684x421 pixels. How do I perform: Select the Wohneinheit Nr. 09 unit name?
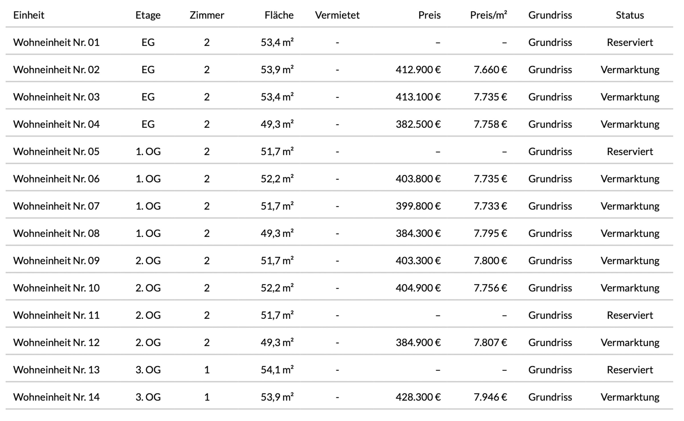[x=56, y=261]
